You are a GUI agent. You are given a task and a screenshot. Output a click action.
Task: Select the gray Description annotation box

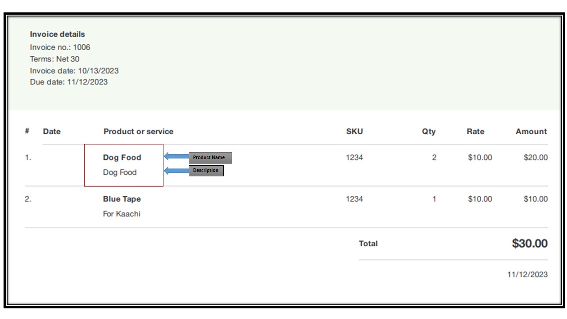coord(206,170)
